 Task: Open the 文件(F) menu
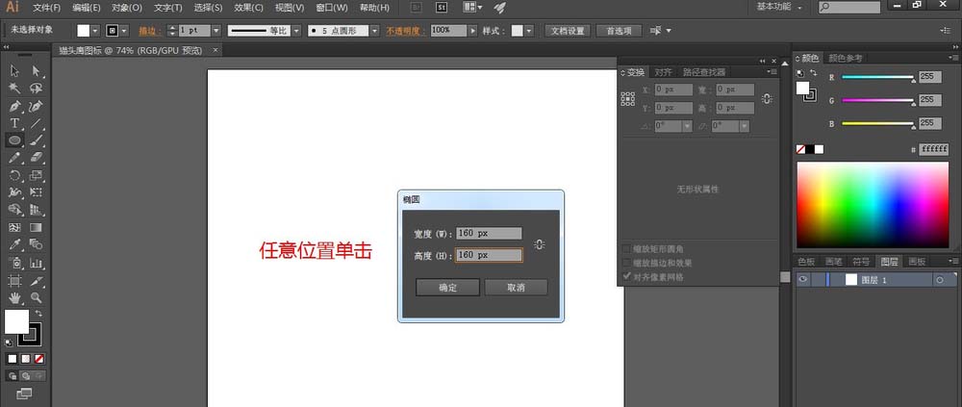pos(46,8)
